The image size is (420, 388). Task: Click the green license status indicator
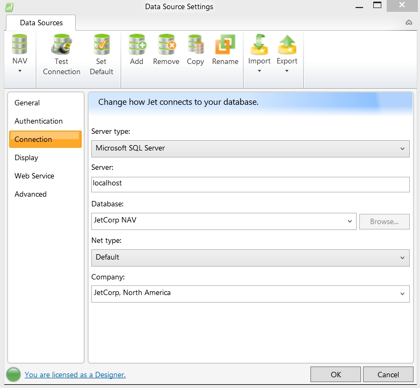(x=13, y=375)
